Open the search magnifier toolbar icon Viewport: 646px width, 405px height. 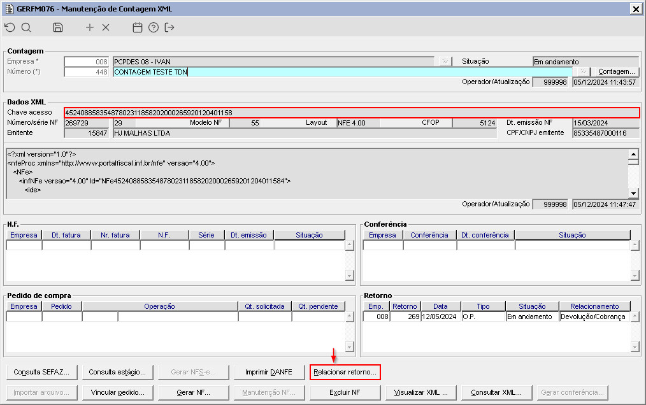click(26, 27)
